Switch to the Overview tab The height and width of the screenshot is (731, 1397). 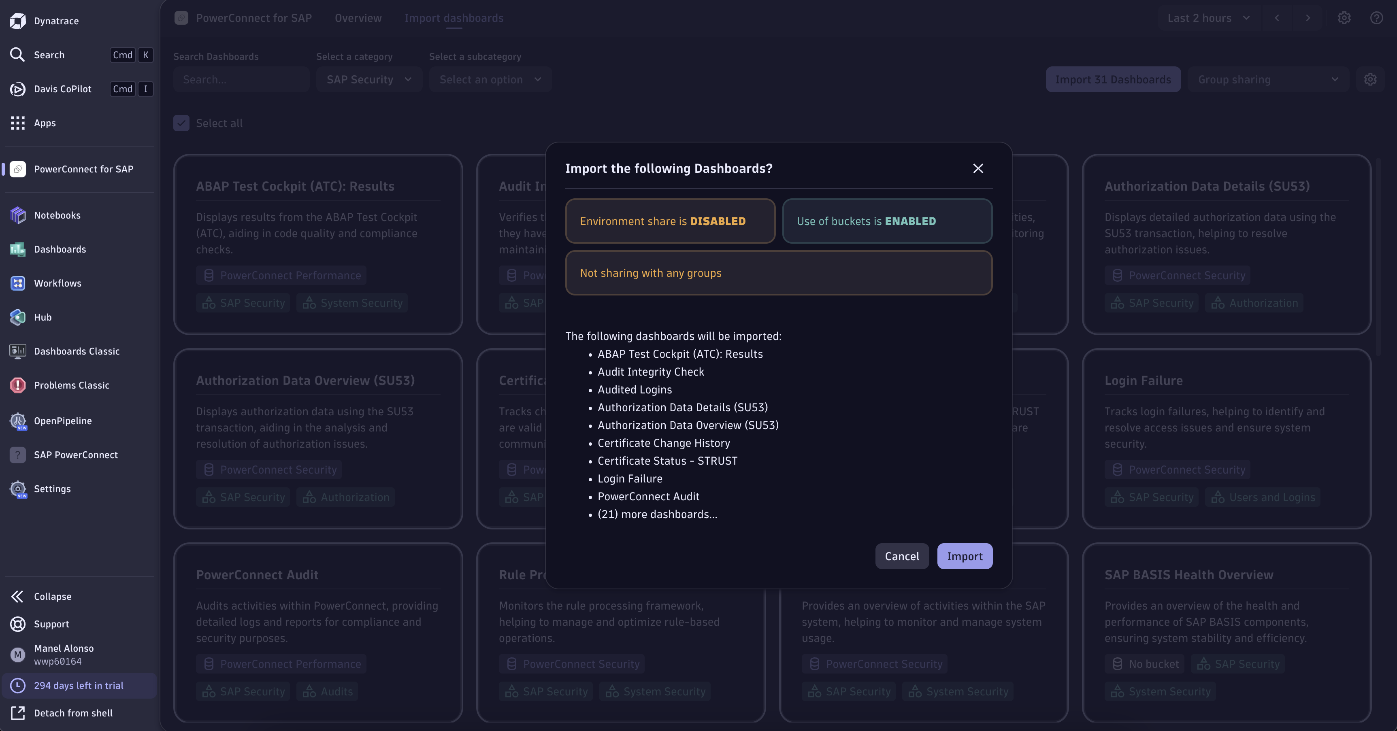pyautogui.click(x=358, y=18)
